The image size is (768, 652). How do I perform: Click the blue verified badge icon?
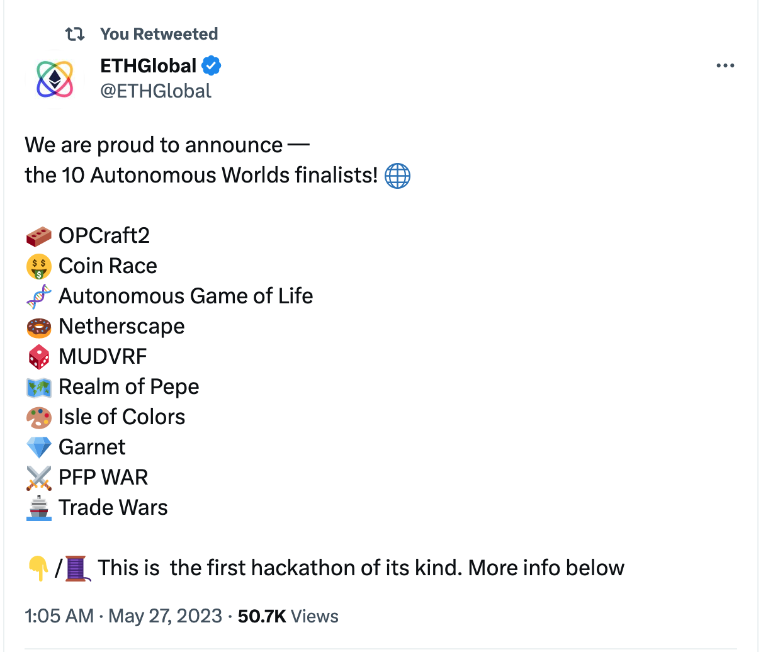(211, 65)
